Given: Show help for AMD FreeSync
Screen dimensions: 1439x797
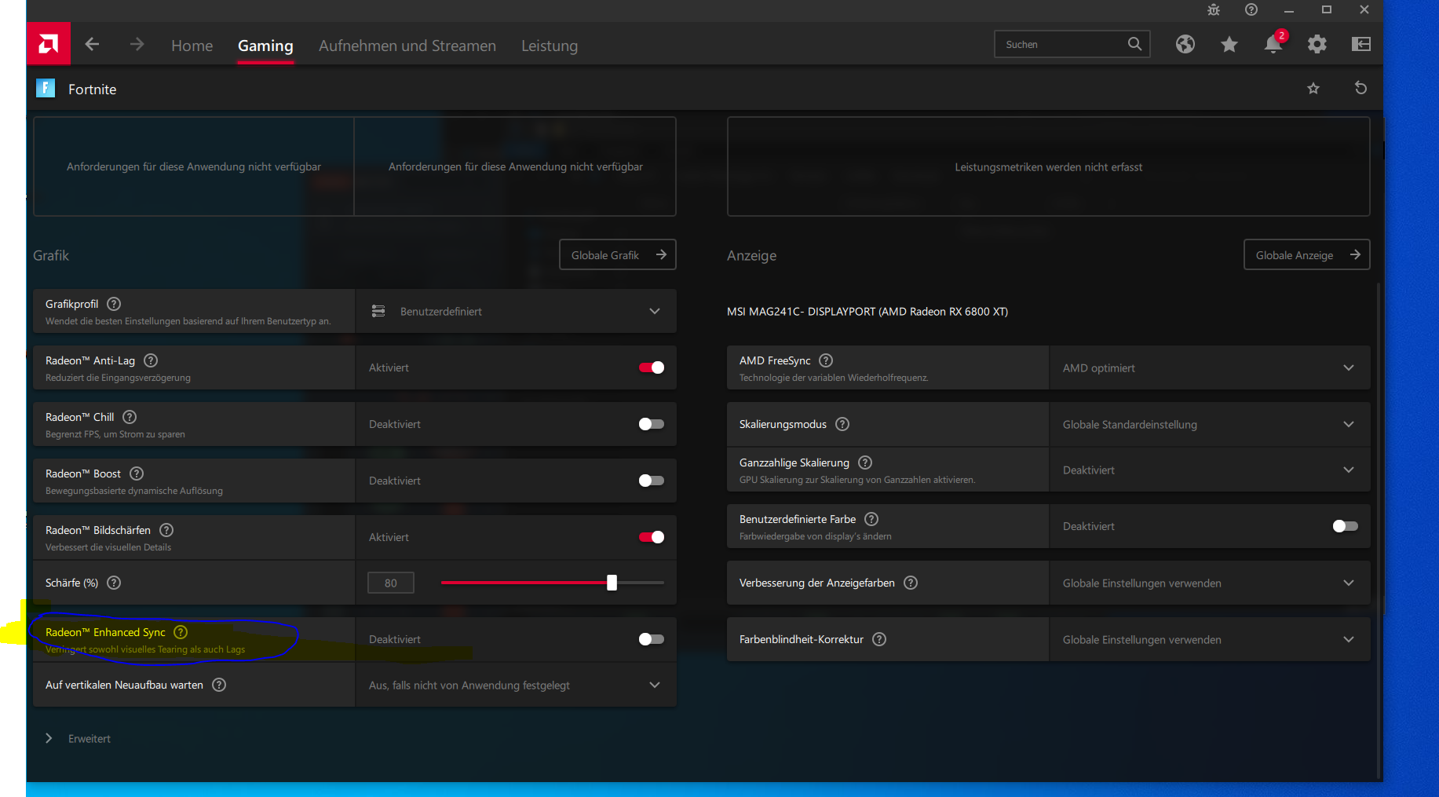Looking at the screenshot, I should pyautogui.click(x=826, y=360).
